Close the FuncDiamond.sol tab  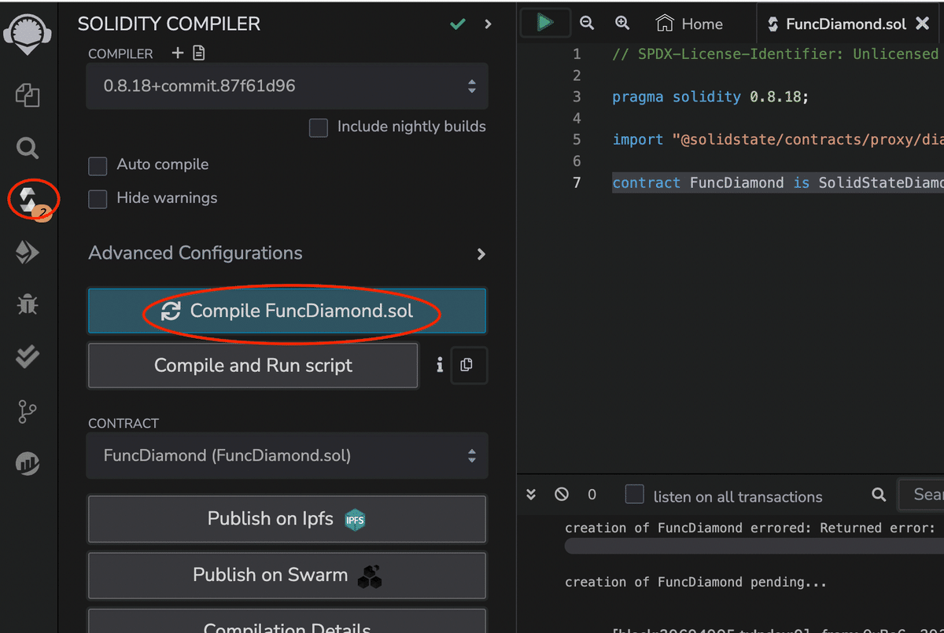point(923,24)
